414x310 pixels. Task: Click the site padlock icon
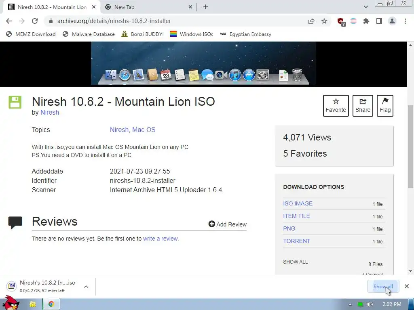(51, 21)
